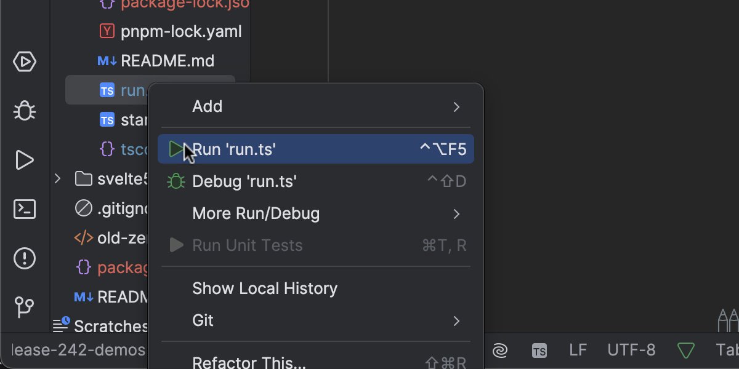
Task: Click the TypeScript status bar widget
Action: 539,351
